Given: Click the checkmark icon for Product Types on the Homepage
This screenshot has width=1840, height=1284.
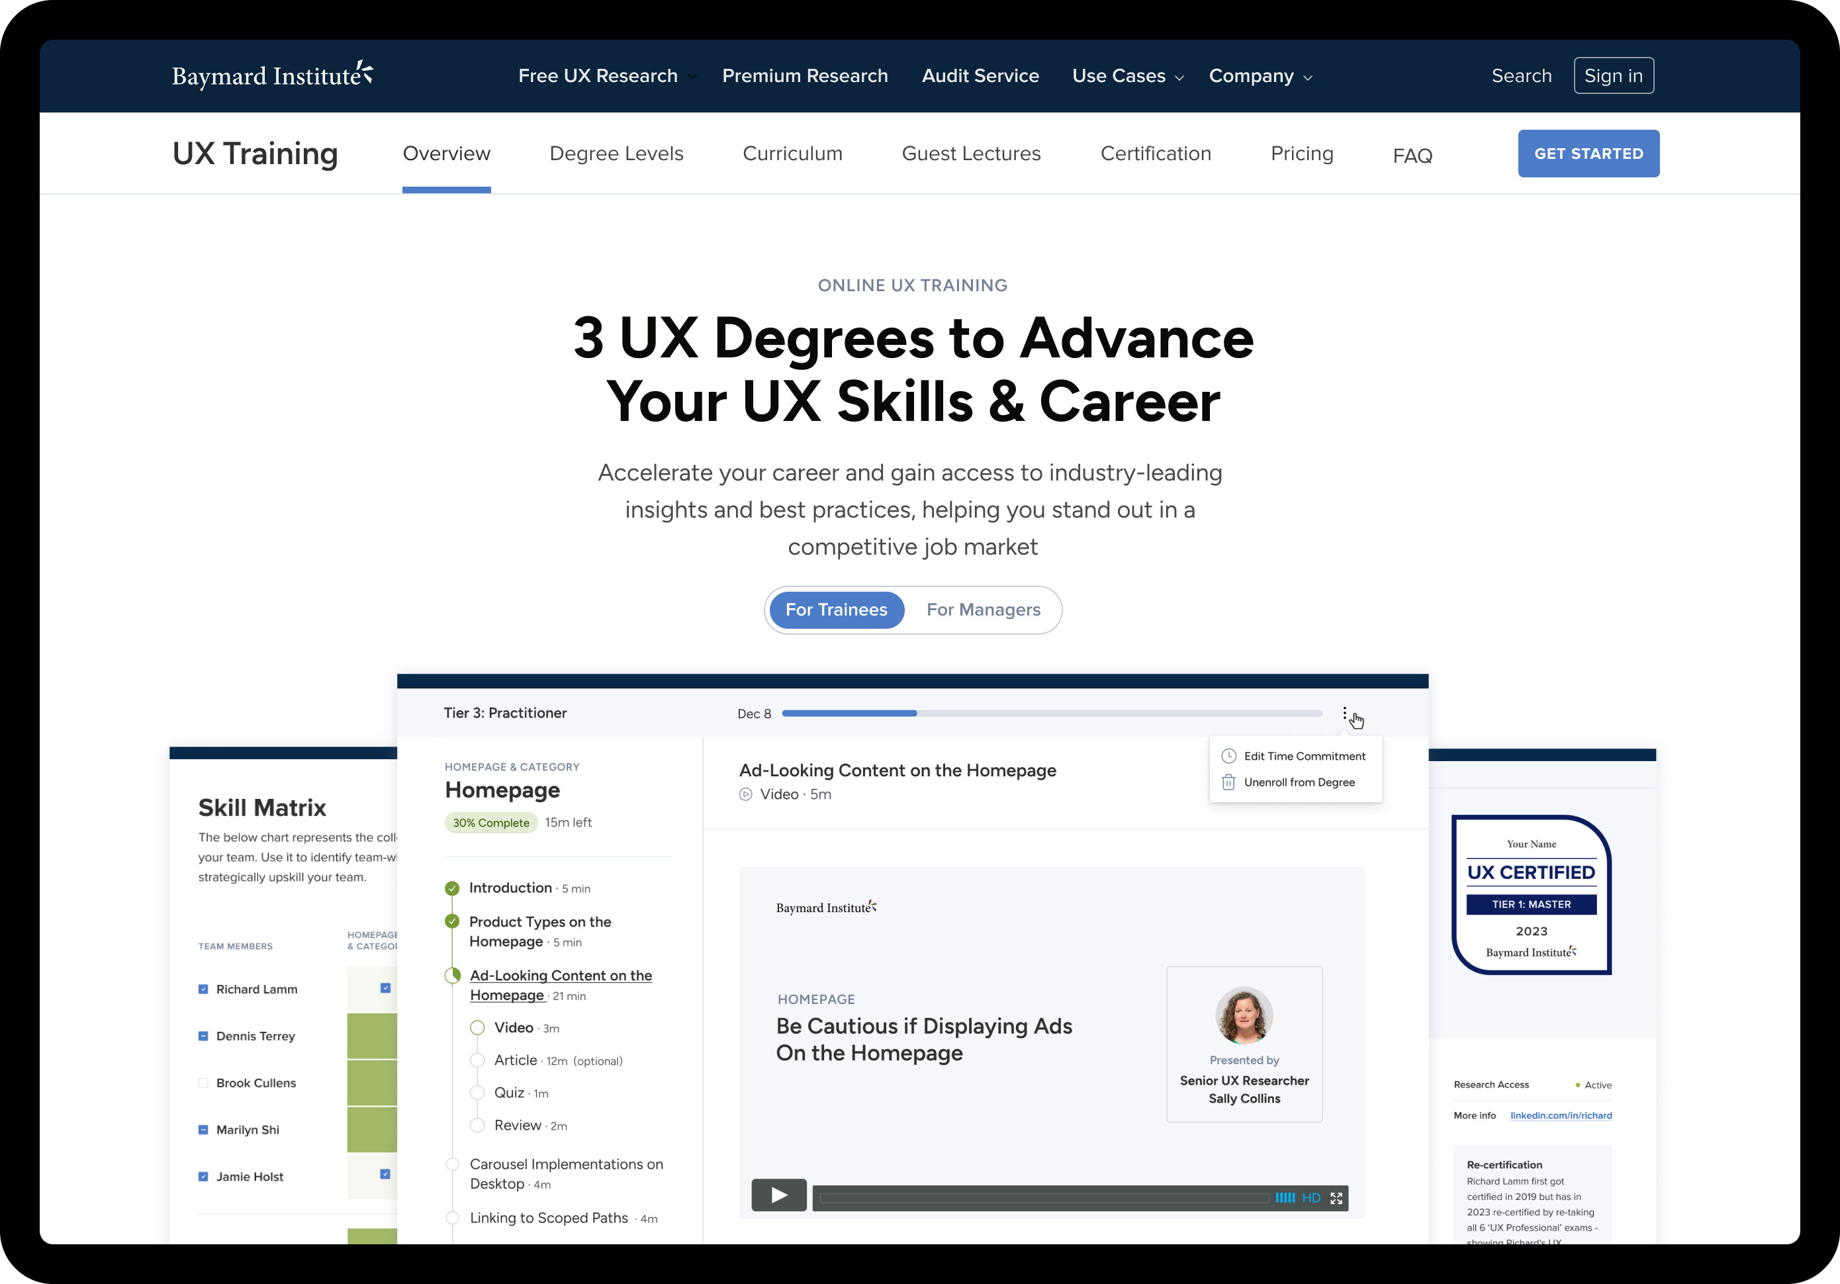Looking at the screenshot, I should pyautogui.click(x=452, y=922).
